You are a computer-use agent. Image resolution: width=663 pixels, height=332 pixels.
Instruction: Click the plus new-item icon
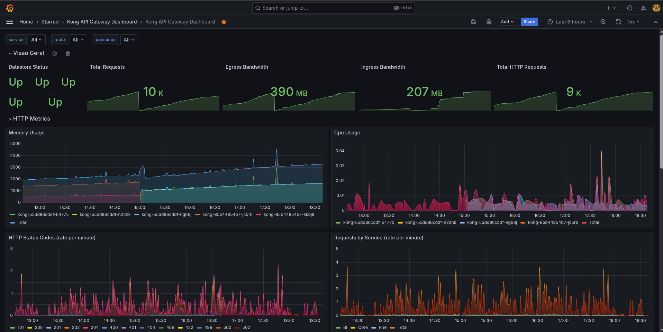tap(609, 8)
